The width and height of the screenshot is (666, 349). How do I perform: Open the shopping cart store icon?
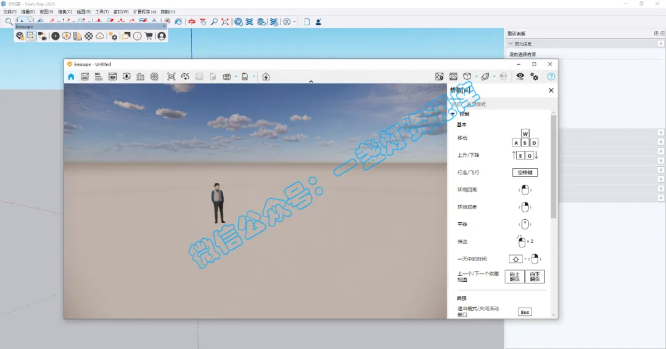click(x=149, y=36)
